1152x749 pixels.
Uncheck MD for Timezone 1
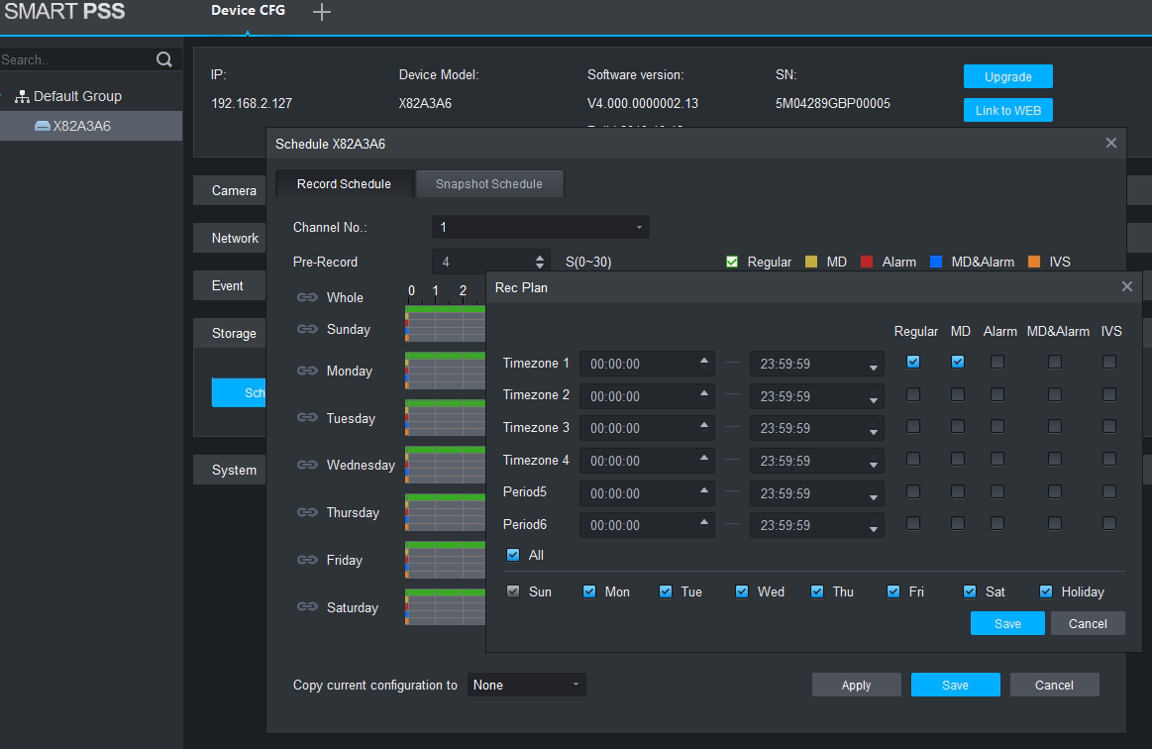pos(958,362)
